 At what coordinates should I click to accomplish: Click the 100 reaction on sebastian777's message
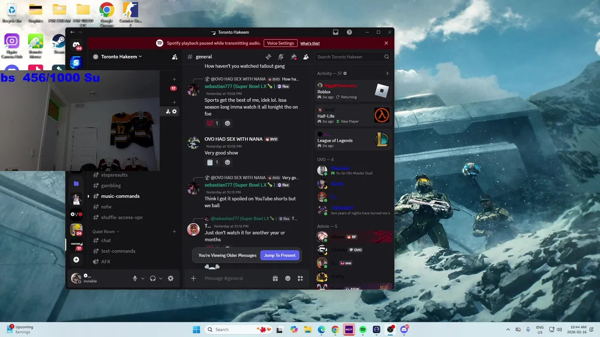coord(212,123)
